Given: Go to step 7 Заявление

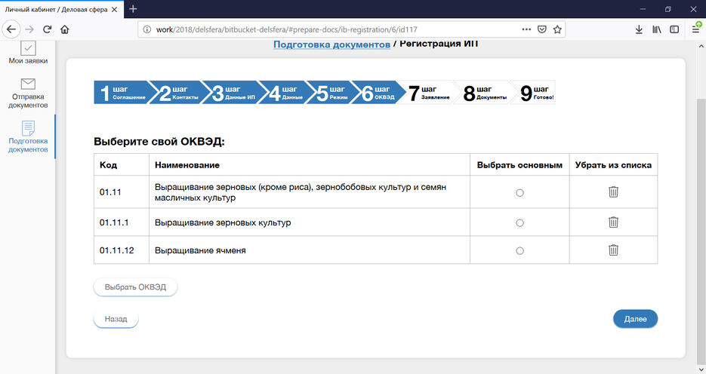Looking at the screenshot, I should 429,93.
